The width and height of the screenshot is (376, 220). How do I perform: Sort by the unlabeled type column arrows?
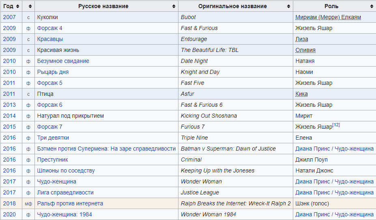(x=30, y=6)
